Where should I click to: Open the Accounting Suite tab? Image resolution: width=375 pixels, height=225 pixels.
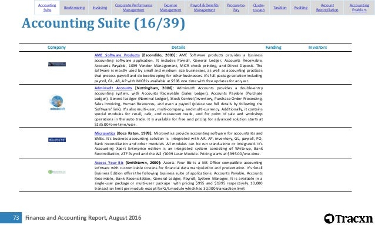pyautogui.click(x=47, y=8)
